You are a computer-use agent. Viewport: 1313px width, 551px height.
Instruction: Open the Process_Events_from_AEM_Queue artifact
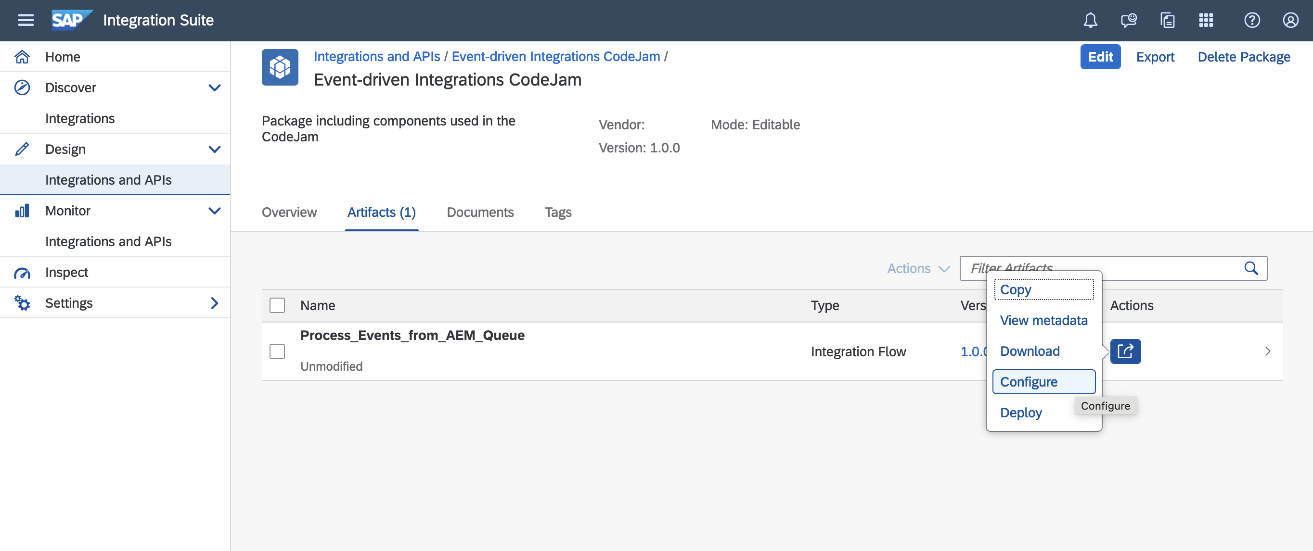click(x=412, y=335)
